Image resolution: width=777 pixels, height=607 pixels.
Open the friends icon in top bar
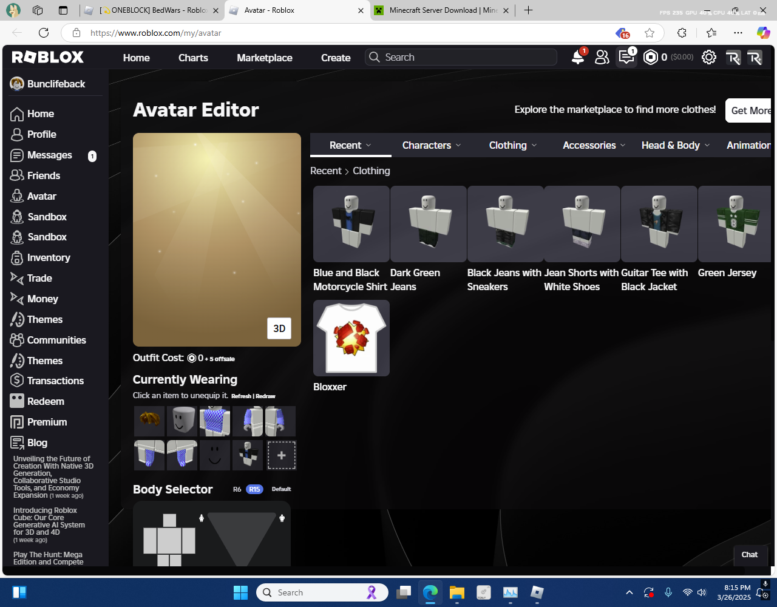[x=602, y=57]
